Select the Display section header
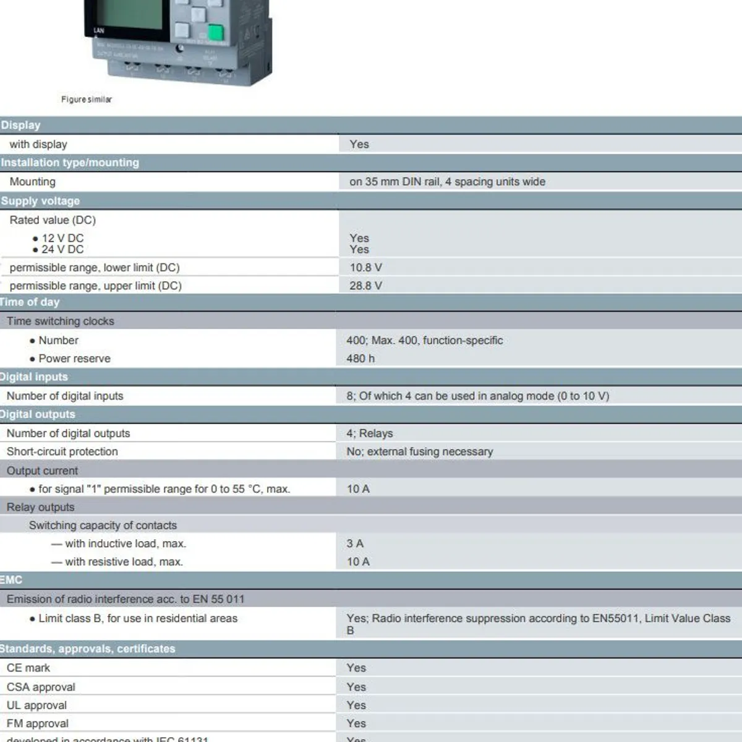The image size is (742, 742). pos(21,125)
